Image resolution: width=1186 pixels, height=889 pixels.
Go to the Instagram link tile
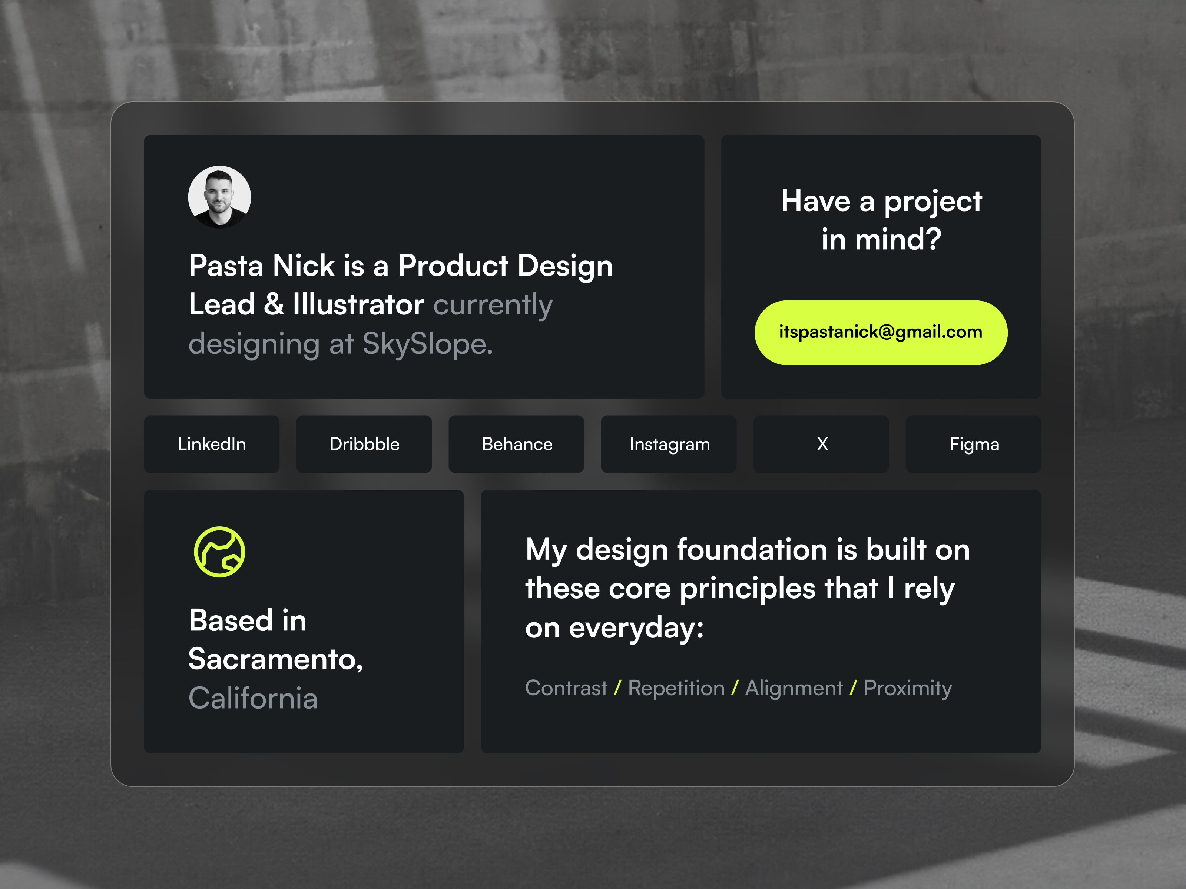[669, 444]
